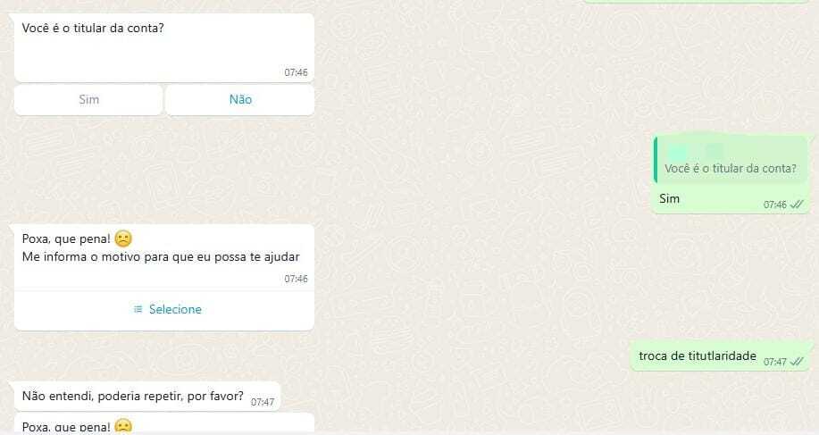
Task: Click the 07:47 timestamp on troca message
Action: pos(775,362)
